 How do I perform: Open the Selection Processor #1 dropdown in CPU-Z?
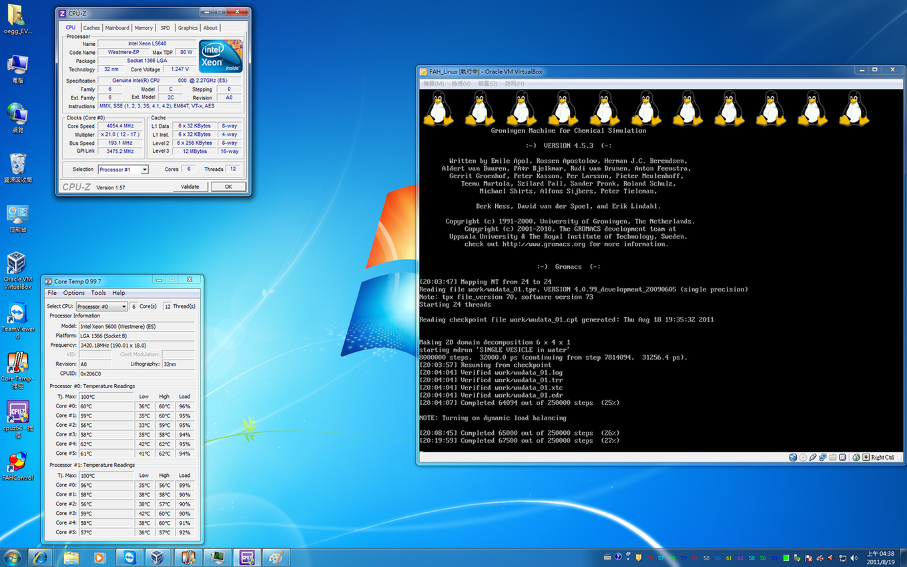pyautogui.click(x=123, y=169)
